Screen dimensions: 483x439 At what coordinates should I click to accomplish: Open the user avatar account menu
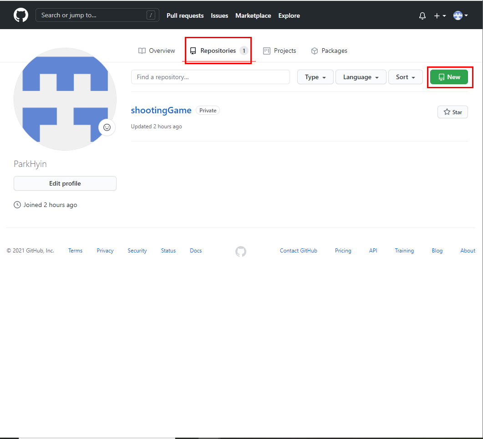(x=461, y=15)
